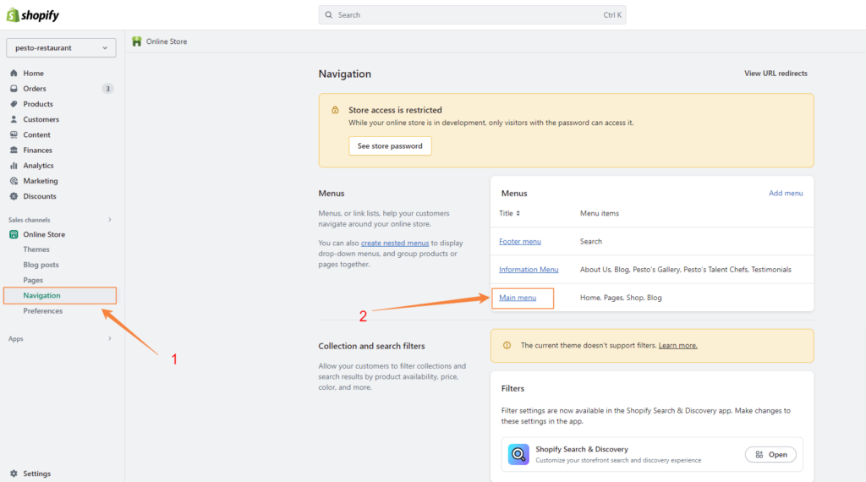Screen dimensions: 866x482
Task: Click the Shopify Search & Discovery app icon
Action: (518, 454)
